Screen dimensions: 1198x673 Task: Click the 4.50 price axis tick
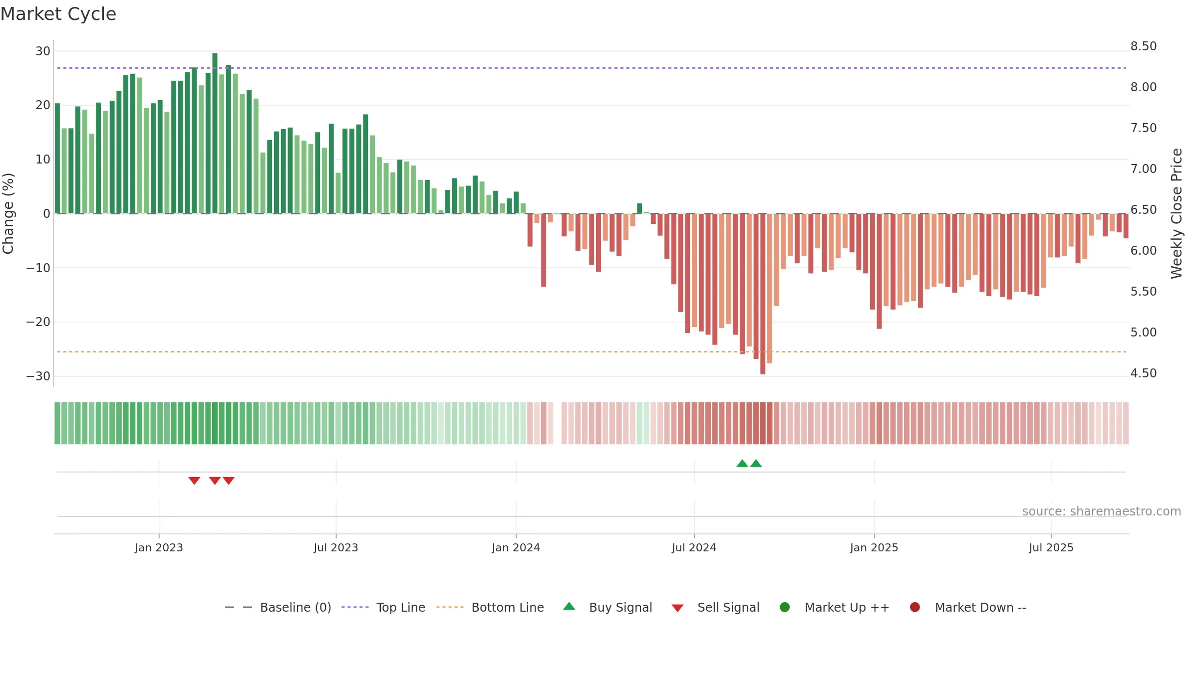pyautogui.click(x=1144, y=373)
